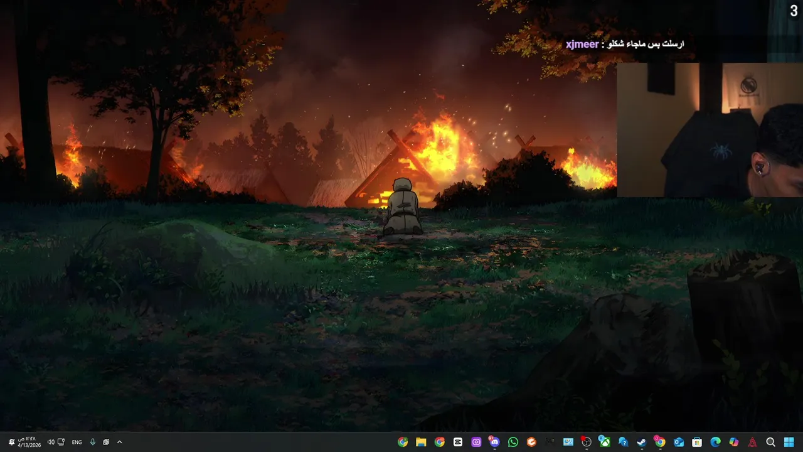This screenshot has width=803, height=452.
Task: Open the blue monitor panel taskbar icon
Action: coord(568,442)
